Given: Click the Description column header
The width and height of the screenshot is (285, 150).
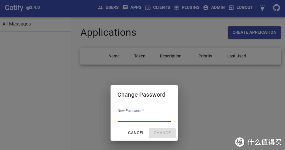Looking at the screenshot, I should pos(171,56).
